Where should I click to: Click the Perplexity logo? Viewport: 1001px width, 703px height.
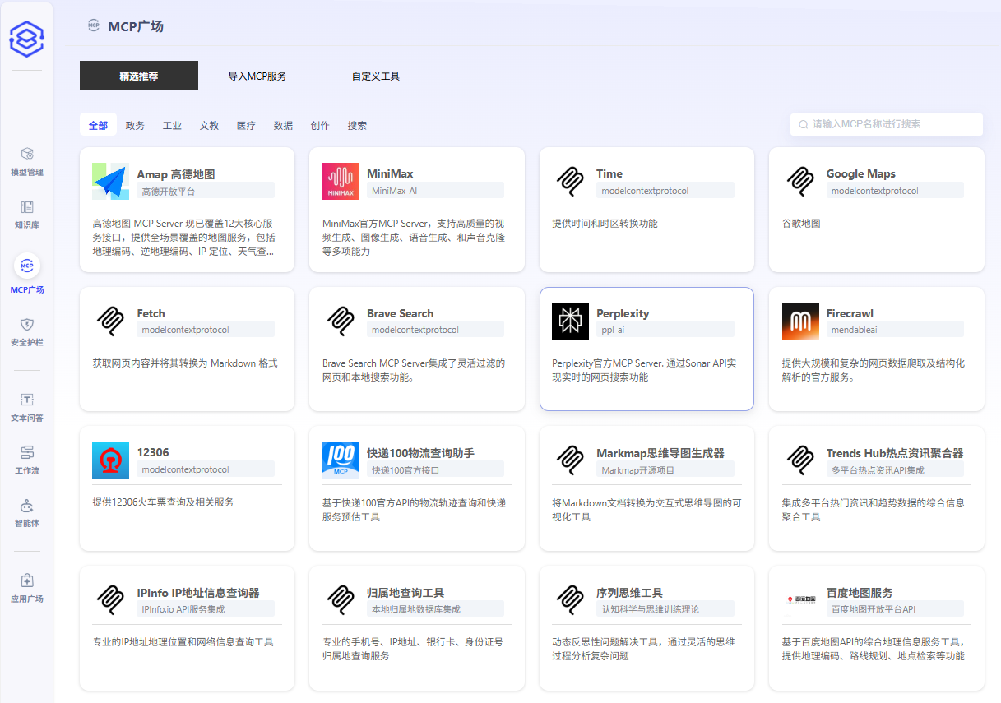coord(570,321)
